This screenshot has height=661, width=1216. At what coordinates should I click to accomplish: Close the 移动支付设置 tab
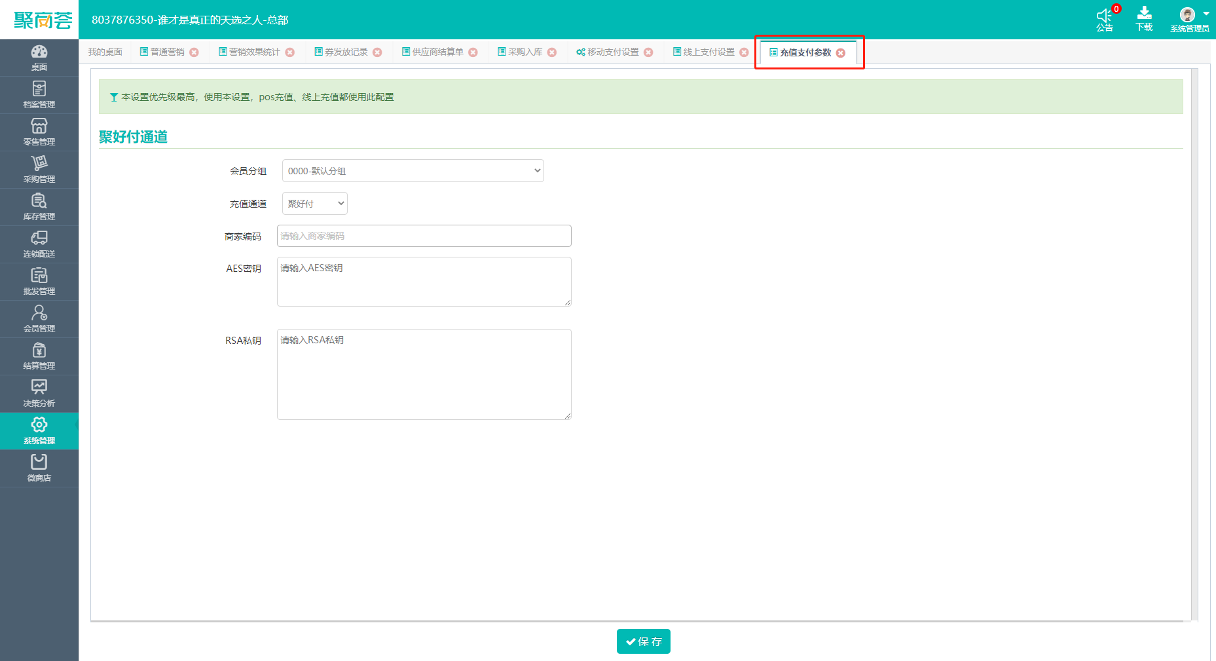[x=648, y=52]
